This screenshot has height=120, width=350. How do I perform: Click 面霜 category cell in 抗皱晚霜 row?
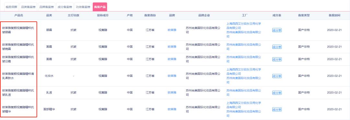coord(49,47)
